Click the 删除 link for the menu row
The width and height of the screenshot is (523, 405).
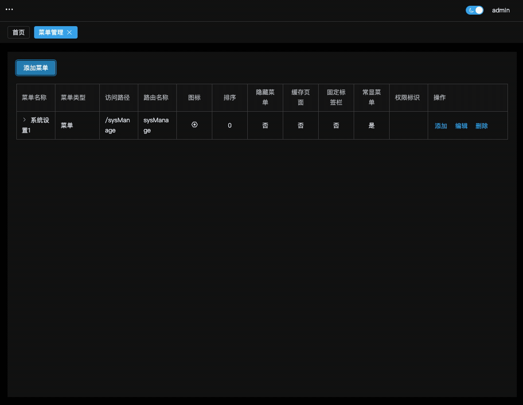click(x=481, y=126)
